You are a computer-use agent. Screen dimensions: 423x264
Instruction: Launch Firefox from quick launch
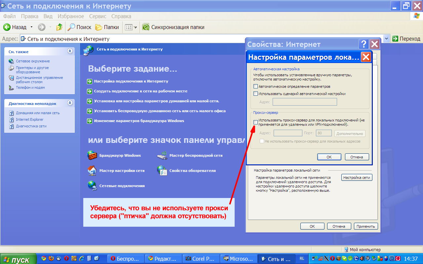(51, 259)
